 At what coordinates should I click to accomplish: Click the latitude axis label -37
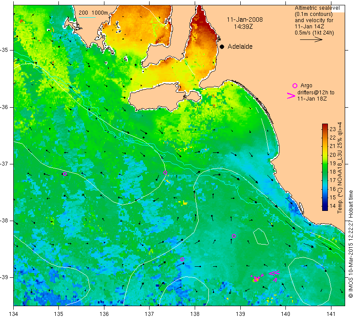(4, 163)
